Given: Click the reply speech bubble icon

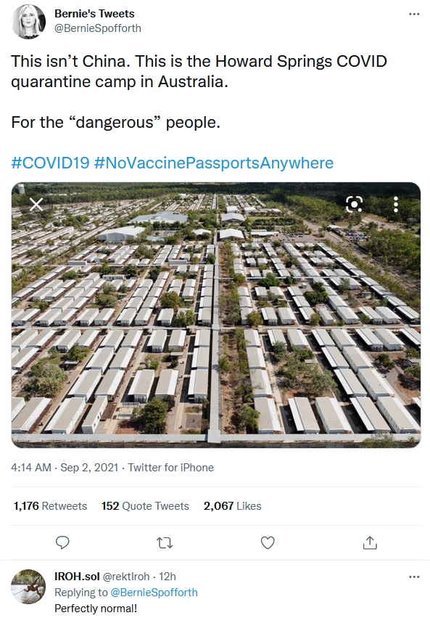Looking at the screenshot, I should tap(62, 542).
